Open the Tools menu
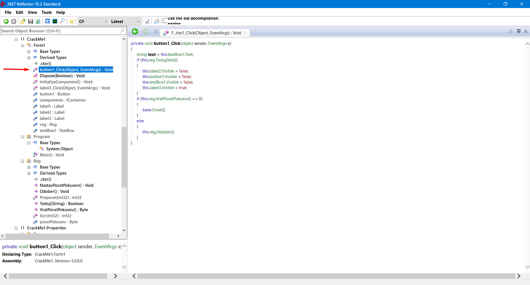The image size is (530, 285). [x=46, y=12]
